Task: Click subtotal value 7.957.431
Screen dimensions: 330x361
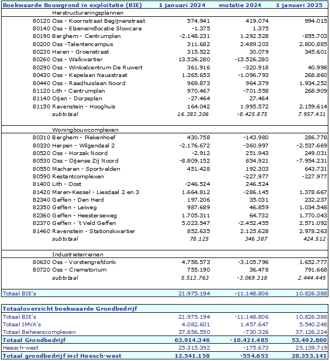Action: click(x=312, y=114)
